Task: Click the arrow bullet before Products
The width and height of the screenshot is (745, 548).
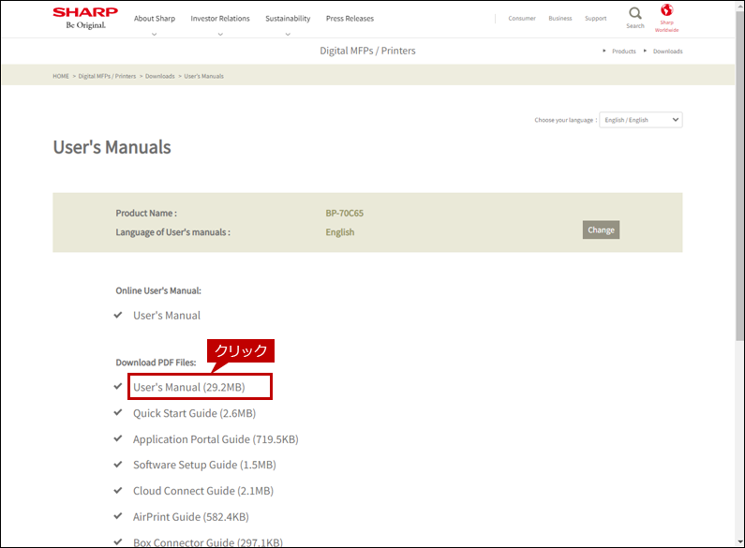Action: pyautogui.click(x=603, y=51)
